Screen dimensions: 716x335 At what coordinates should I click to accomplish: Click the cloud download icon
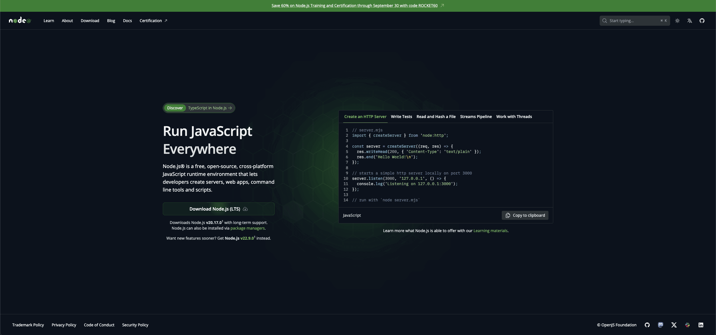245,209
